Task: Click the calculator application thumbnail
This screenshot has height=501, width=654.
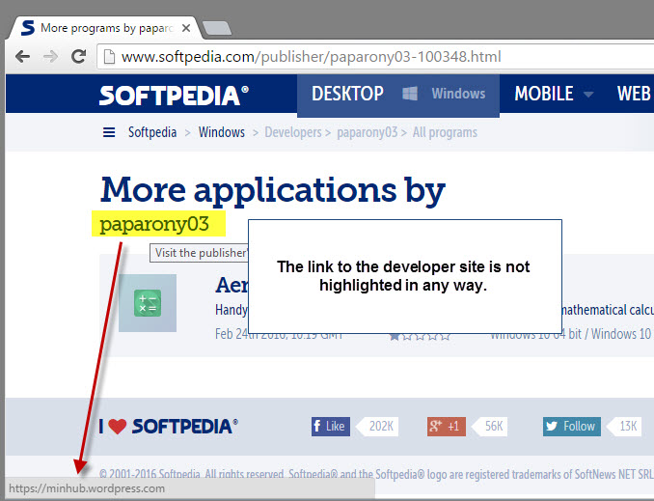Action: coord(148,303)
